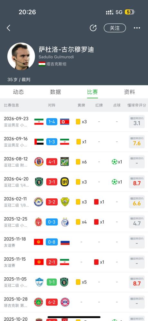This screenshot has width=148, height=321.
Task: Open the 资料 tab
Action: (130, 92)
